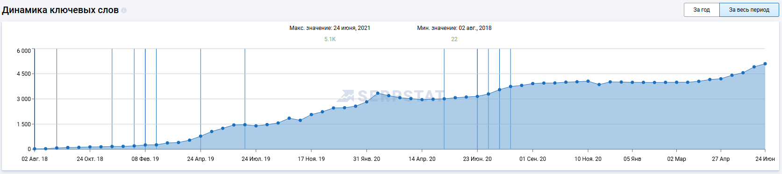
Task: Select the data point above 17 Ноя. 19
Action: point(311,115)
